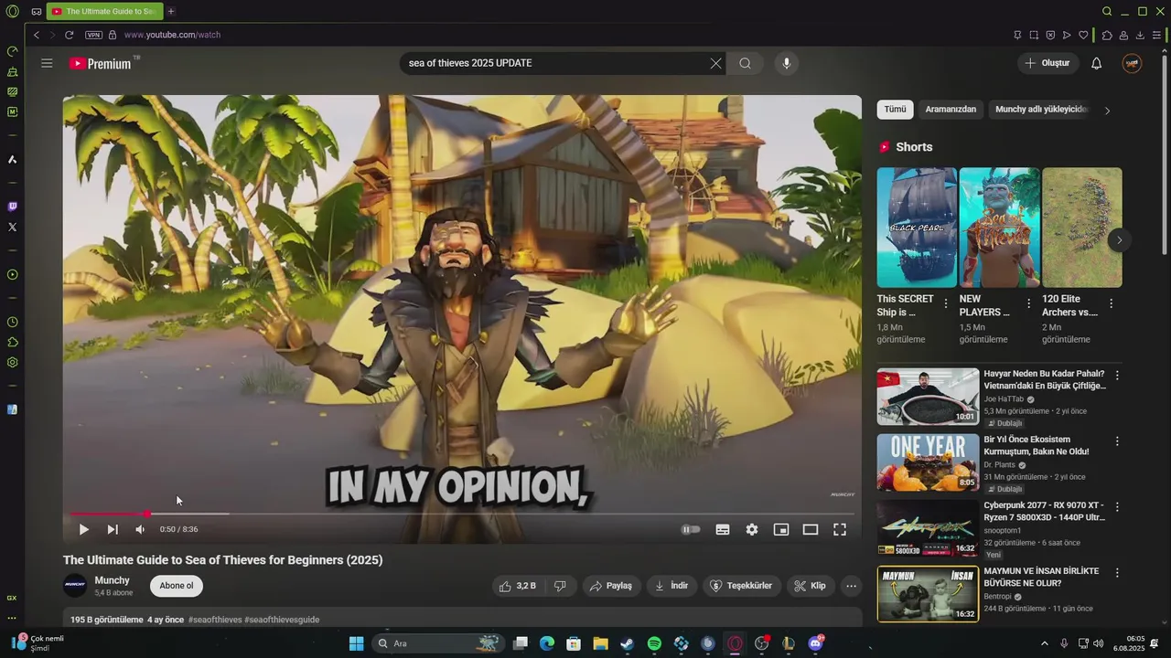Image resolution: width=1171 pixels, height=658 pixels.
Task: Play the paused video
Action: pyautogui.click(x=83, y=529)
